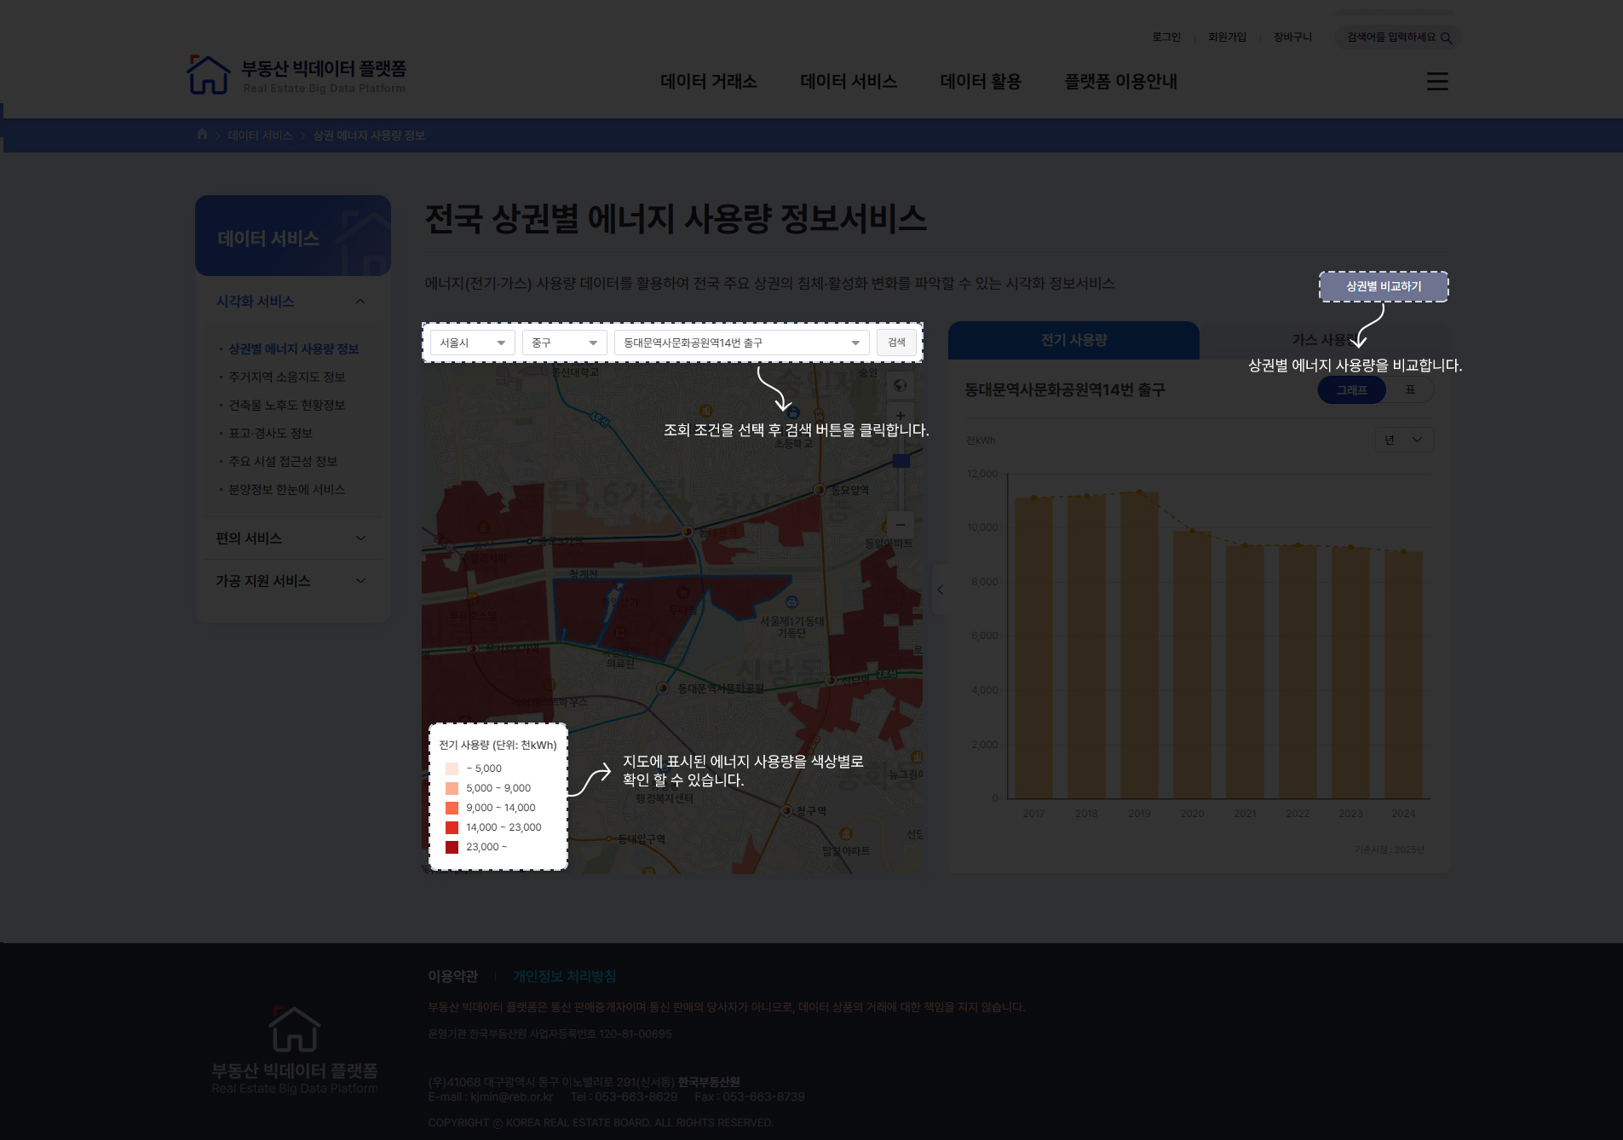
Task: Click the globe map-type icon
Action: pos(900,386)
